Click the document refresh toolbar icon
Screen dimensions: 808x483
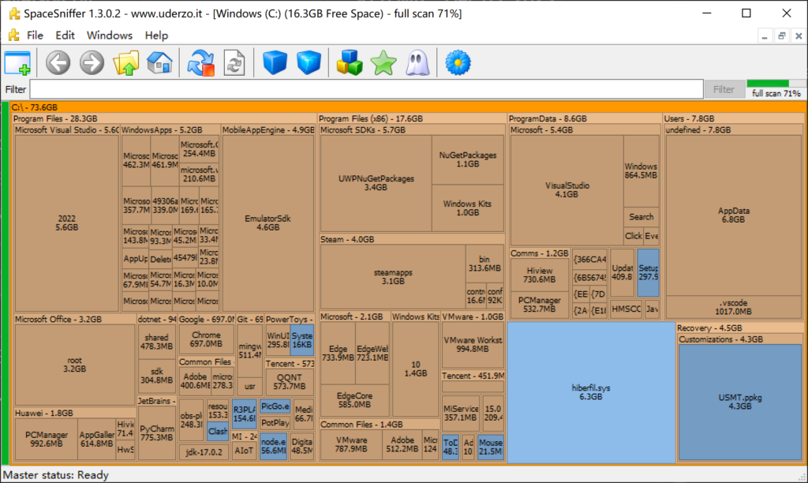(x=234, y=63)
